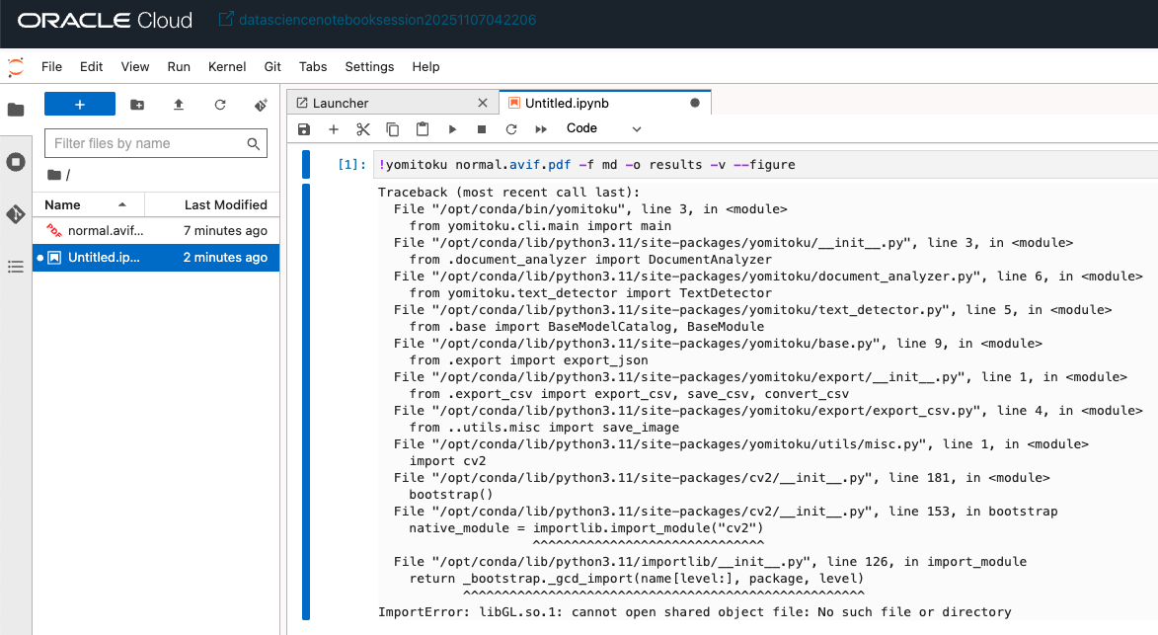Select the normal.avif PDF file
Image resolution: width=1158 pixels, height=635 pixels.
(156, 230)
